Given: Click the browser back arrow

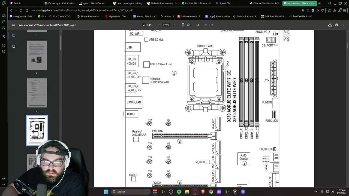Looking at the screenshot, I should (x=11, y=10).
